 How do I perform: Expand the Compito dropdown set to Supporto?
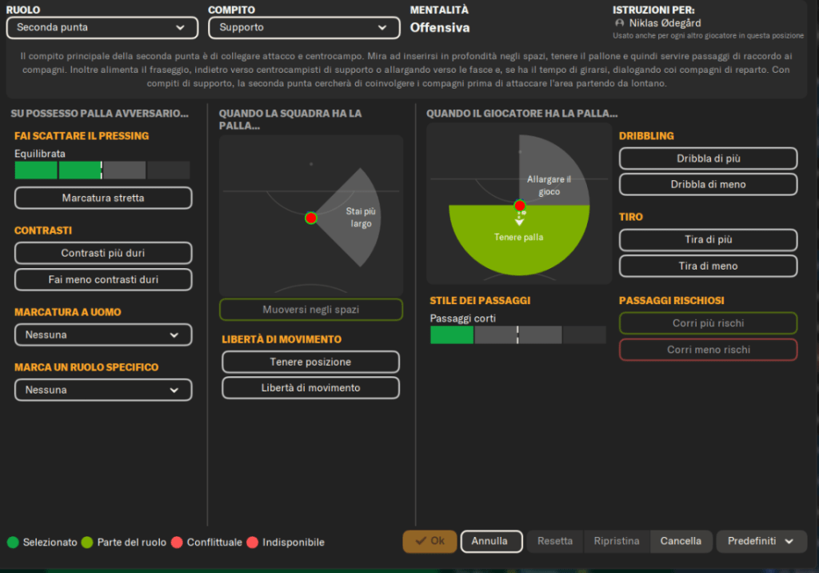pos(304,27)
